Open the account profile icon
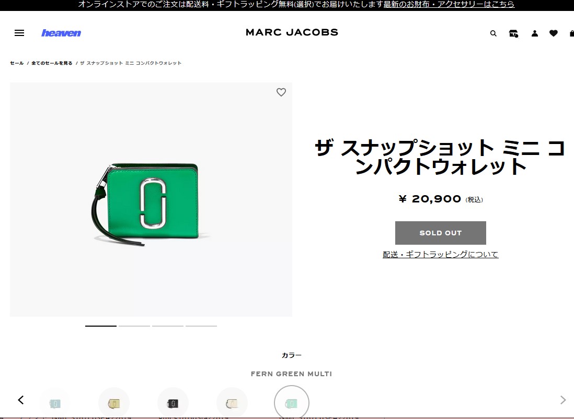 tap(534, 33)
